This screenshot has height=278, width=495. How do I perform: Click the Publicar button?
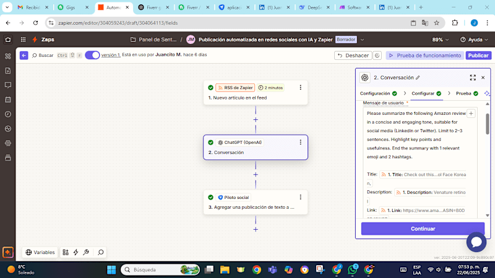478,56
